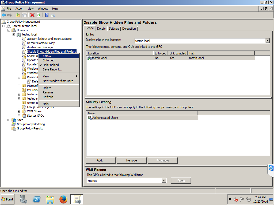Click the Back navigation arrow icon
The image size is (274, 205).
3,15
